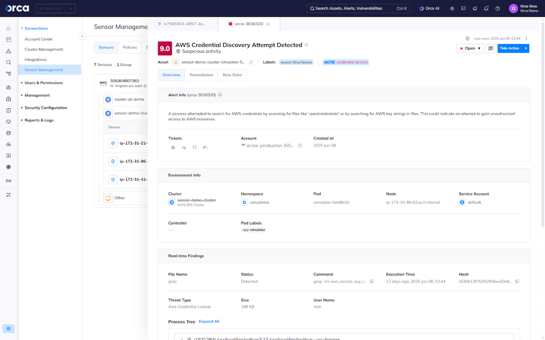
Task: Copy the grep command
Action: [372, 282]
